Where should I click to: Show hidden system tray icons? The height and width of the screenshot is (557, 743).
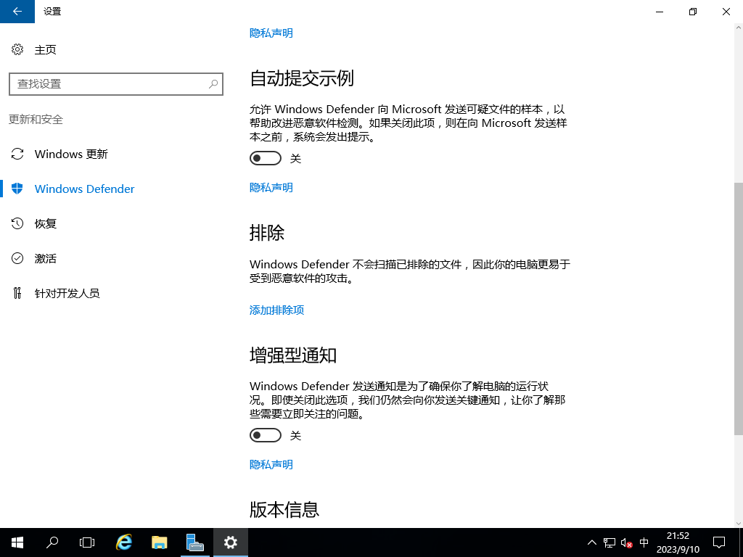pyautogui.click(x=592, y=542)
